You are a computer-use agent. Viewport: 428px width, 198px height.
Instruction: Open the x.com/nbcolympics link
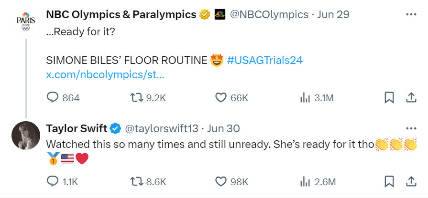click(105, 75)
